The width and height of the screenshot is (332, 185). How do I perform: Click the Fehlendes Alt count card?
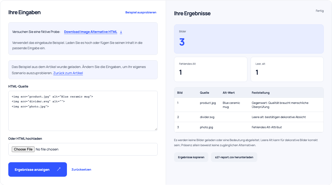(x=211, y=69)
